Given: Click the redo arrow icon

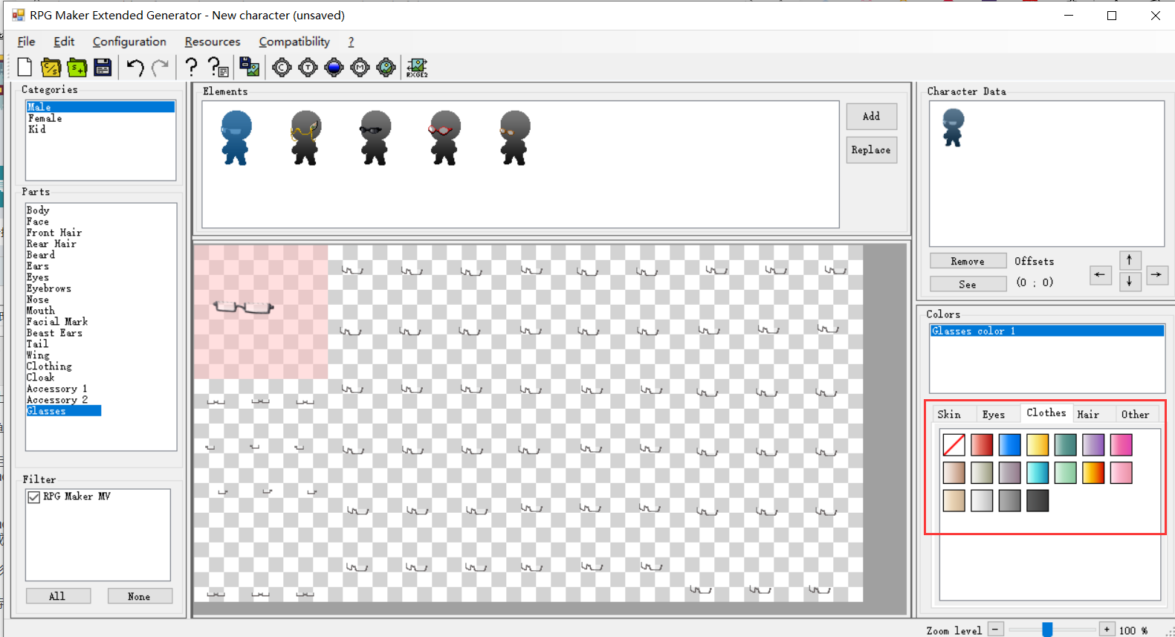Looking at the screenshot, I should coord(160,68).
